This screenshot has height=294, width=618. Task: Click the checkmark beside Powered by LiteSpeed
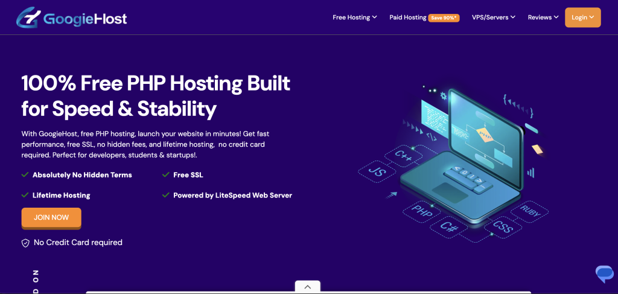click(x=166, y=195)
